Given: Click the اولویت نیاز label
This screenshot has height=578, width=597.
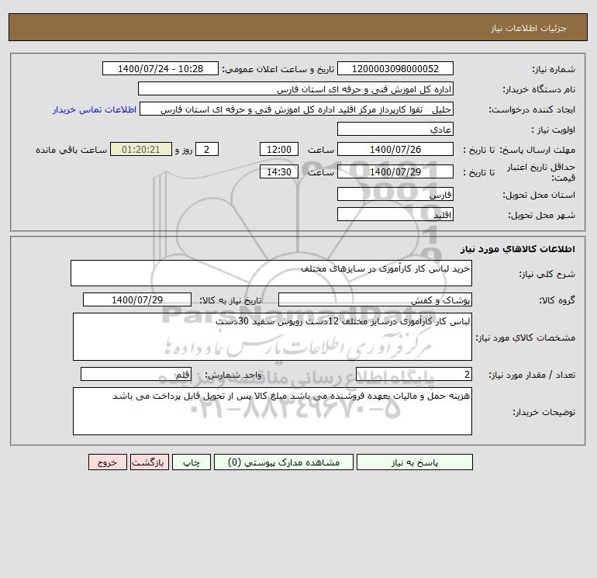Looking at the screenshot, I should click(x=554, y=130).
